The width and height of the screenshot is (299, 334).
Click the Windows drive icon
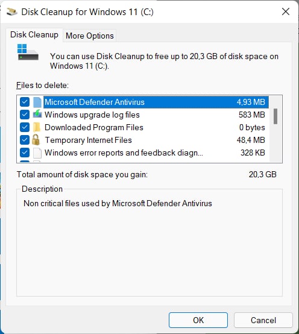(x=28, y=52)
